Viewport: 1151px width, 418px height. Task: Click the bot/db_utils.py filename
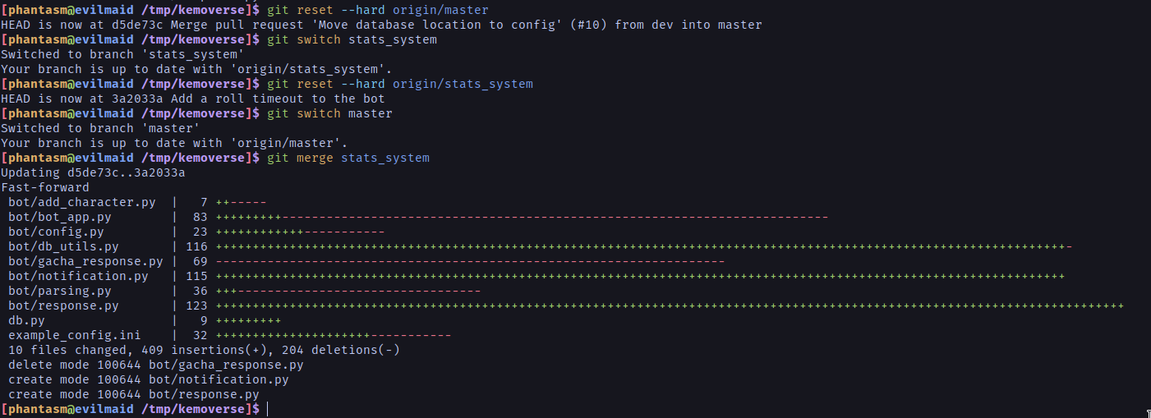[x=63, y=246]
